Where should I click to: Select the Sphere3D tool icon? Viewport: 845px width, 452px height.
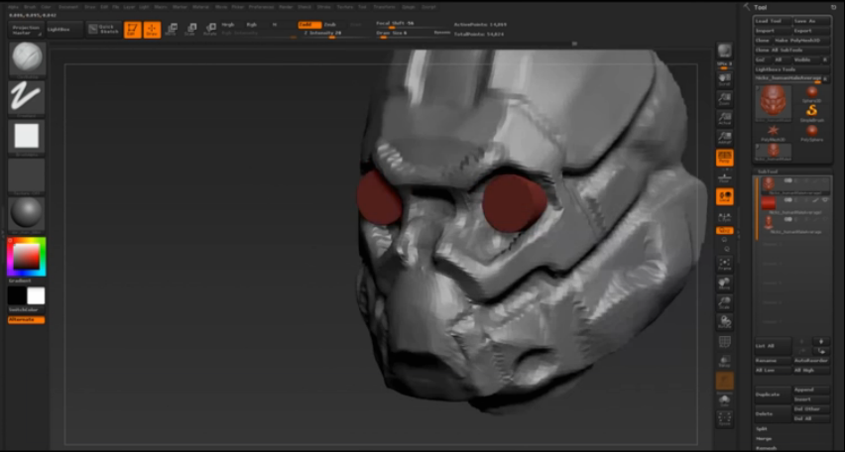click(811, 94)
